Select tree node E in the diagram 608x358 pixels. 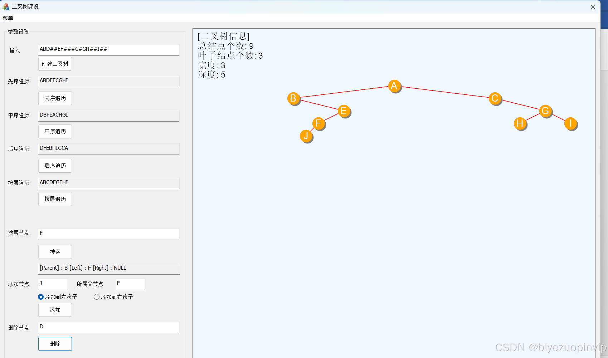click(344, 111)
